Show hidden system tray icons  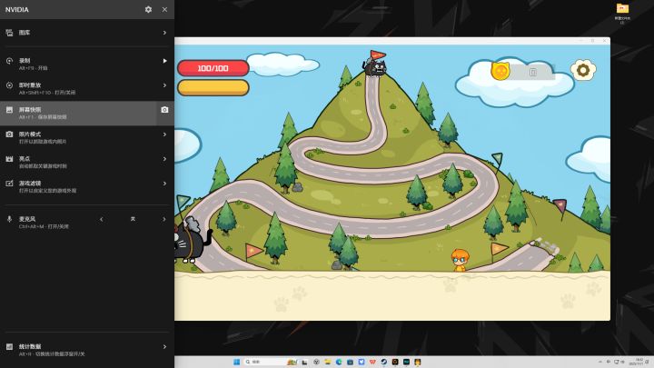click(x=600, y=362)
